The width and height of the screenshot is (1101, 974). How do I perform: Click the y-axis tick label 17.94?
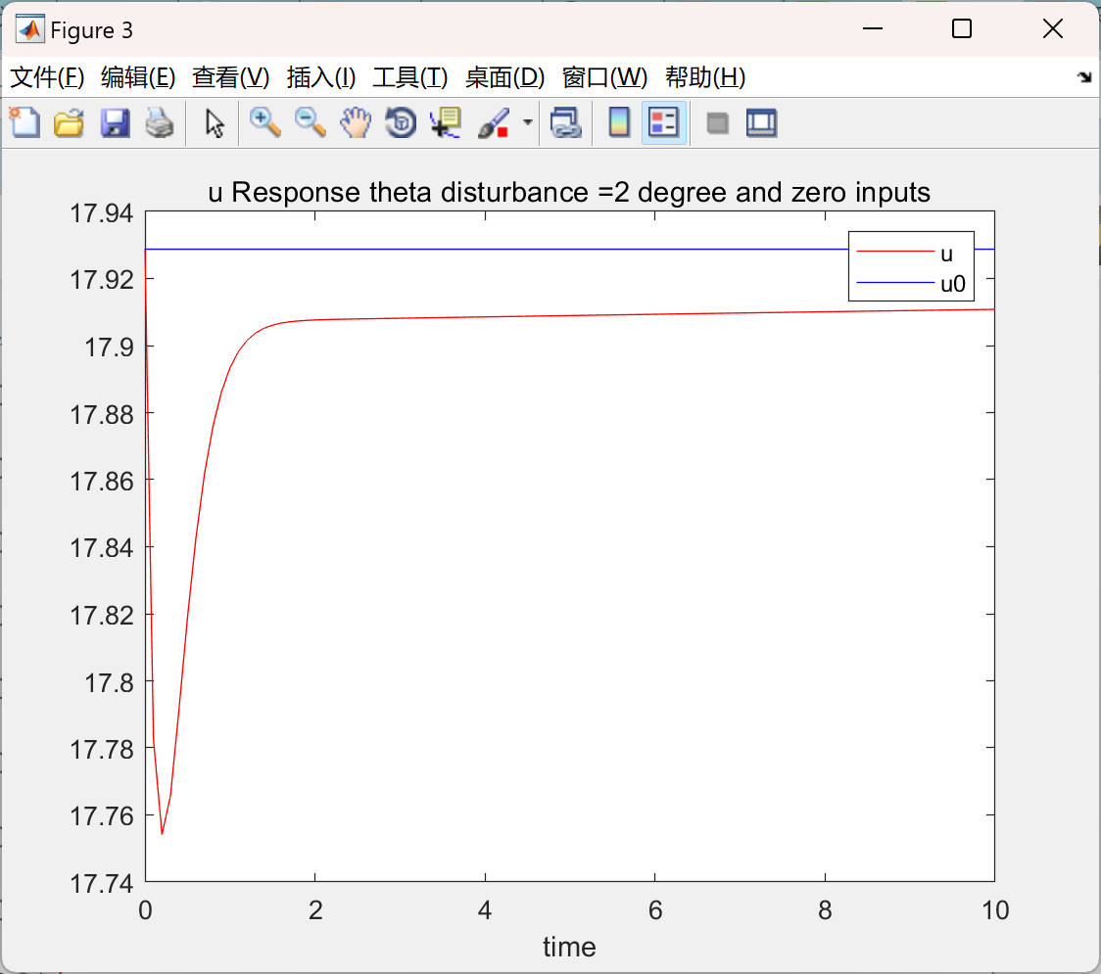[101, 213]
